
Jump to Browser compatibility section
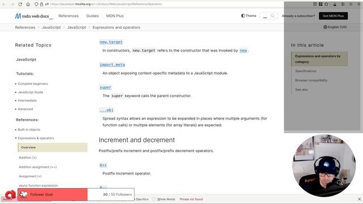click(311, 80)
